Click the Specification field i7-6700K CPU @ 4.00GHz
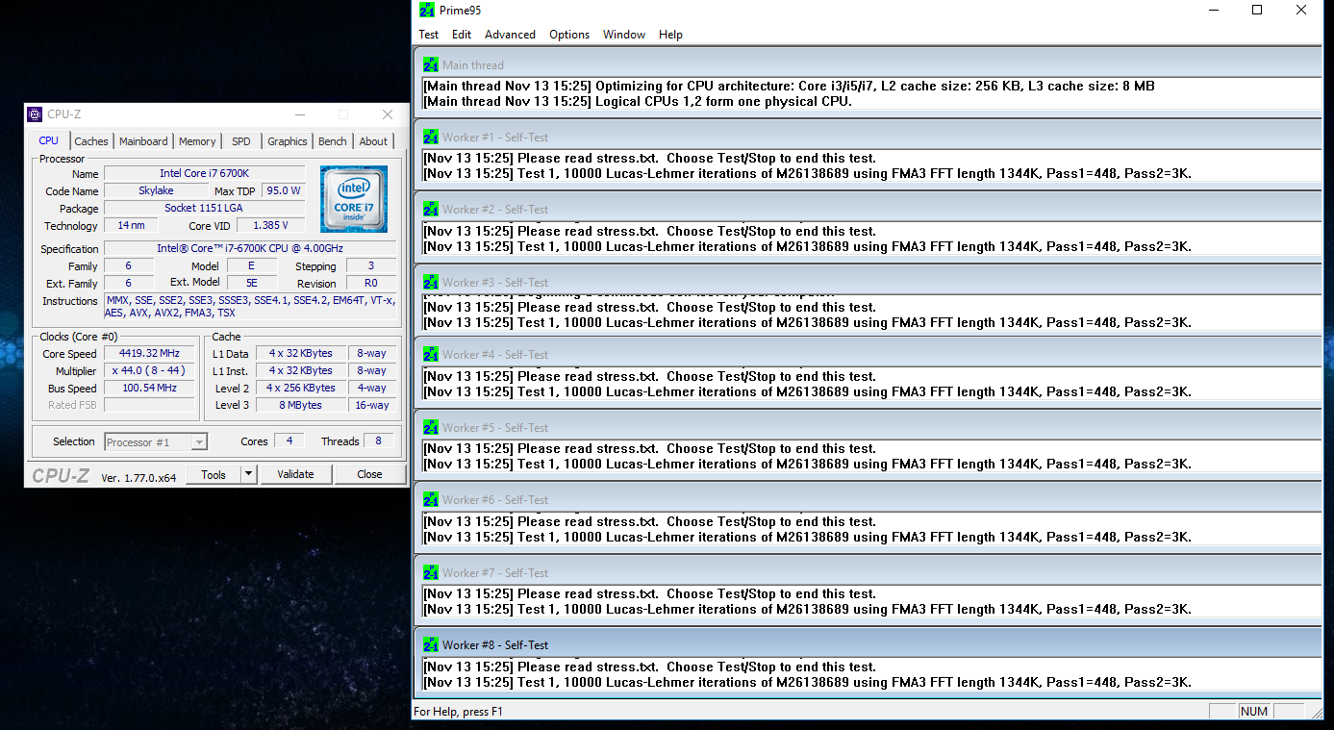This screenshot has height=730, width=1334. pos(250,249)
